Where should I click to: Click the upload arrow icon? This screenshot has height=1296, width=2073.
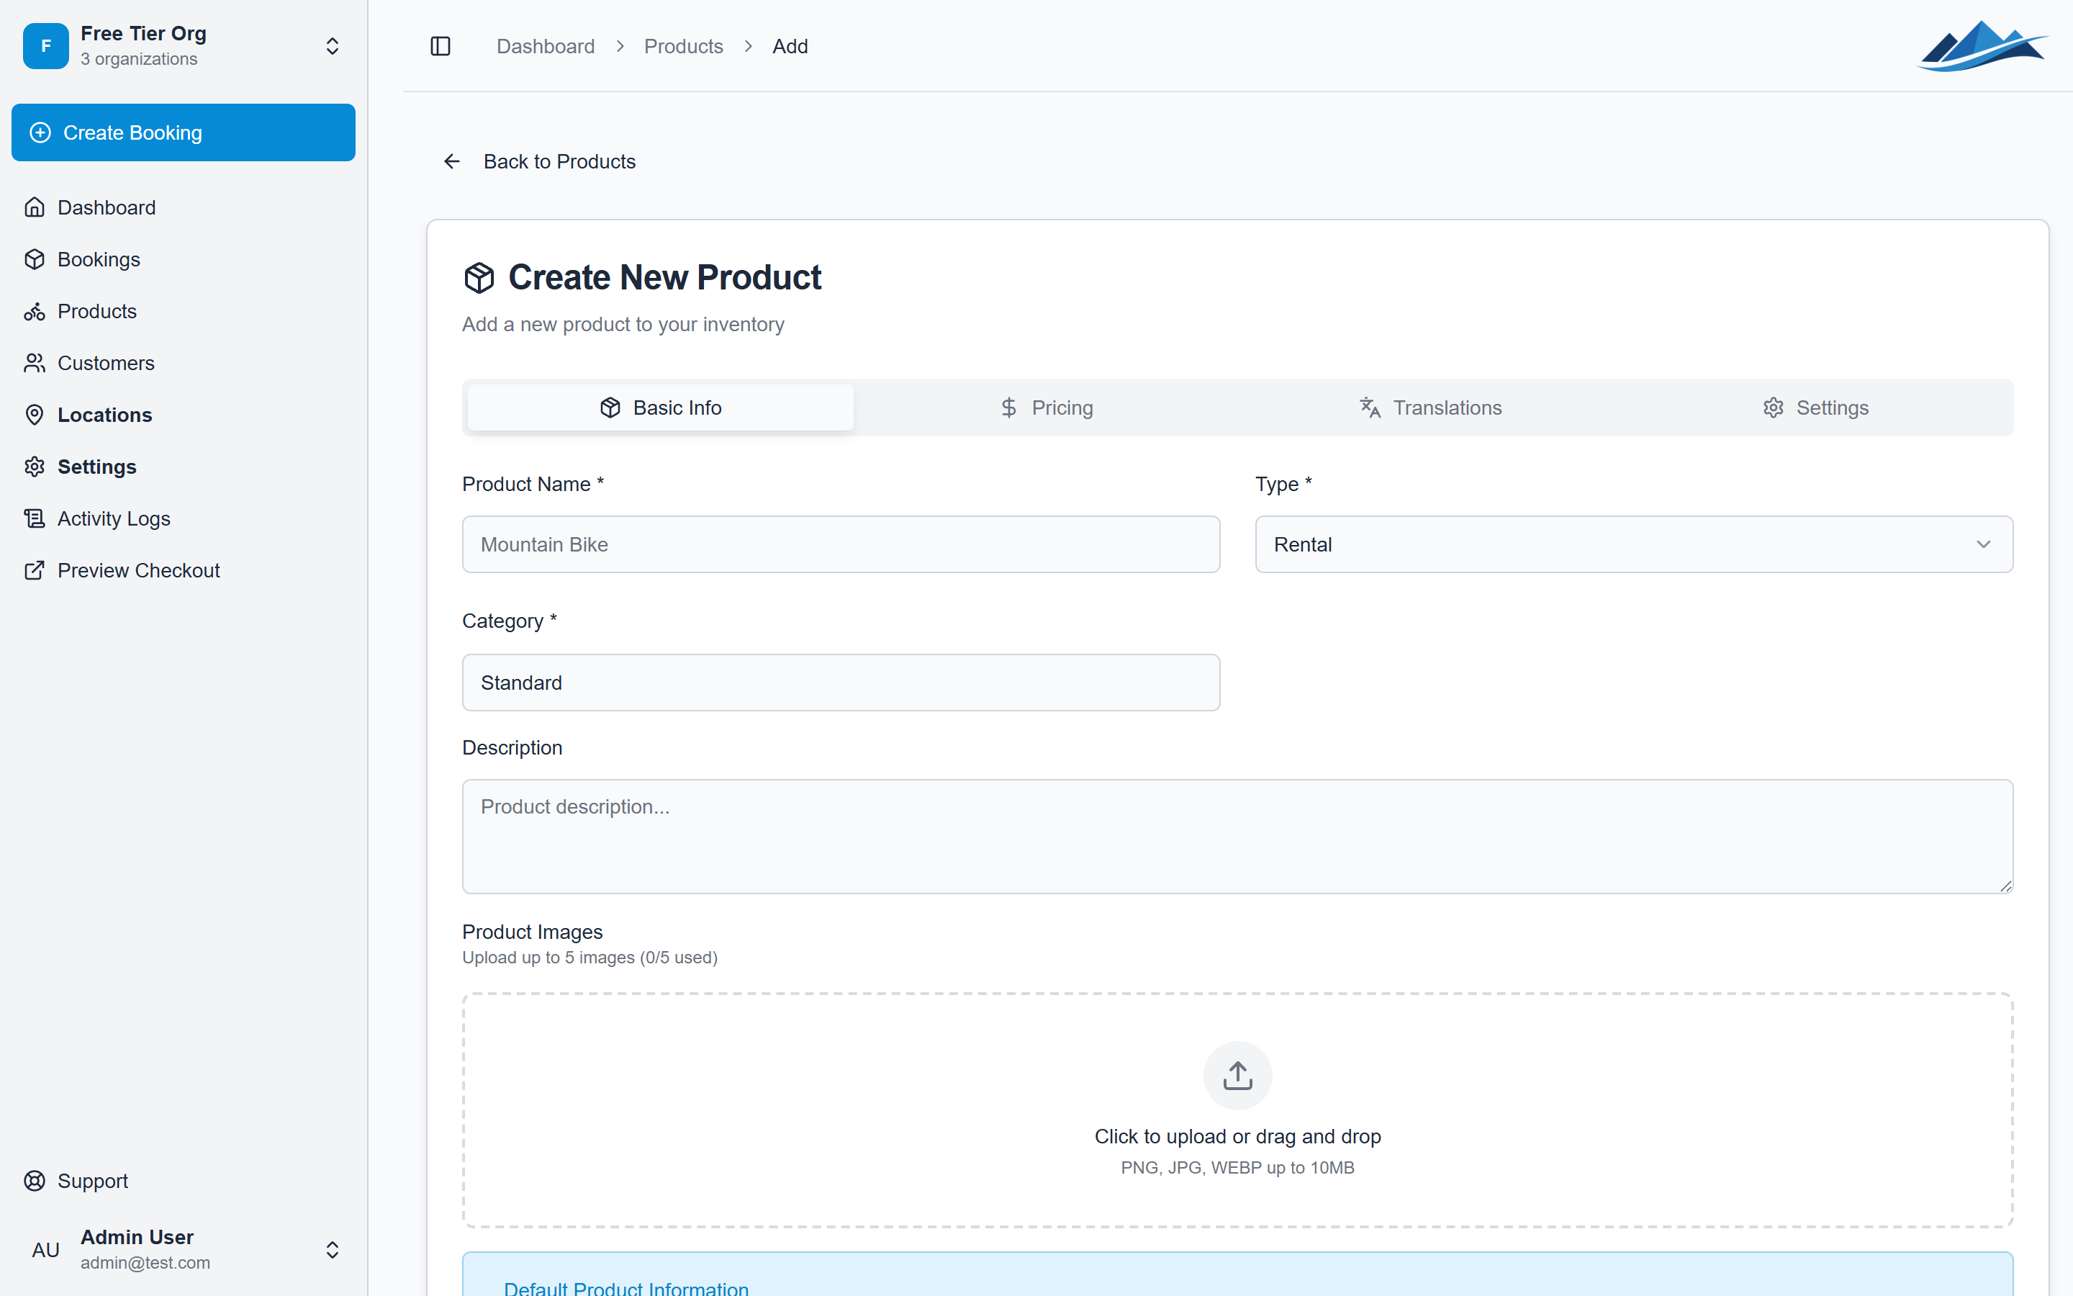coord(1237,1075)
